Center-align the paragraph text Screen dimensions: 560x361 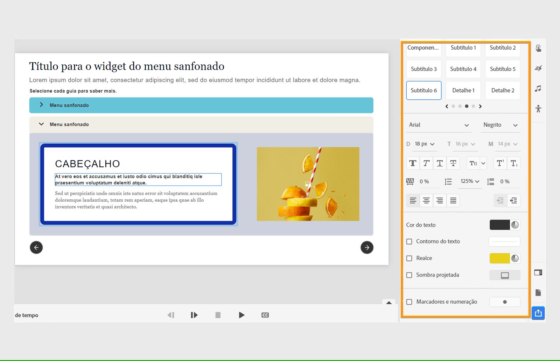pyautogui.click(x=426, y=200)
